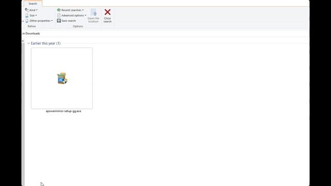This screenshot has width=331, height=186.
Task: Open the Size filter dropdown
Action: 31,16
